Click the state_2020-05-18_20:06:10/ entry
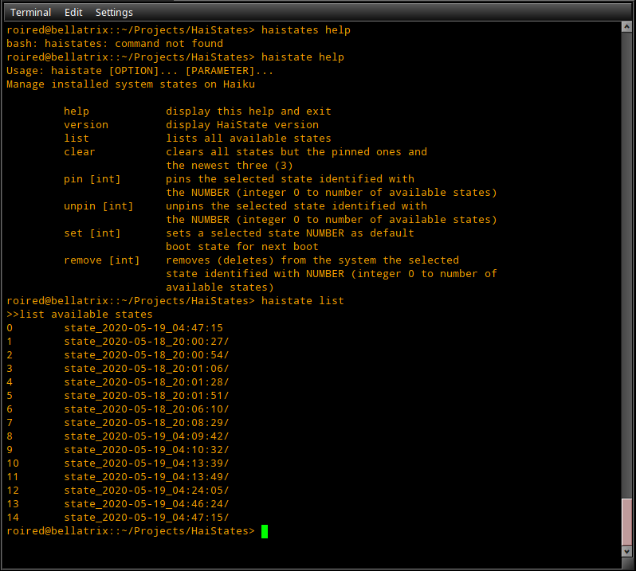Screen dimensions: 636x571 coord(147,409)
